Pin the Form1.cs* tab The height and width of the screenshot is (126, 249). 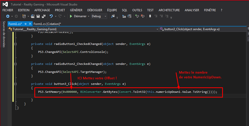pyautogui.click(x=25, y=24)
